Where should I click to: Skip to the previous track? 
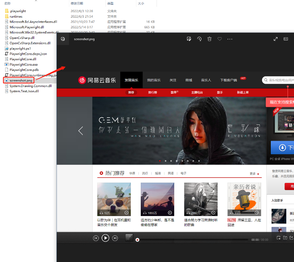tap(96, 238)
